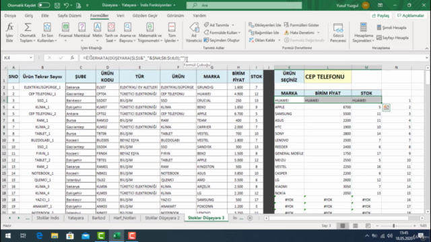Click the Paylaş button

tap(380, 15)
